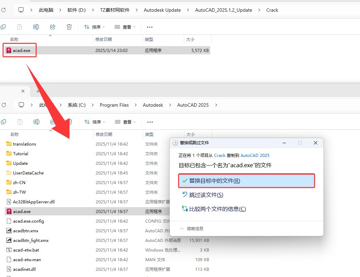Open the more options ellipsis in Crack window
Viewport: 360px width, 277px height.
tap(150, 27)
